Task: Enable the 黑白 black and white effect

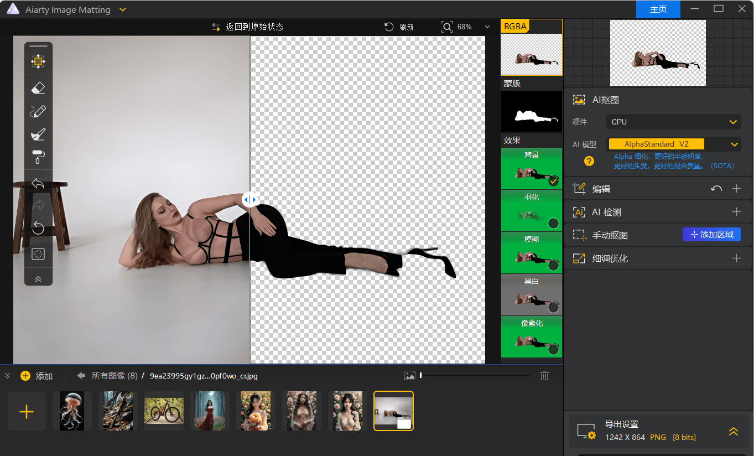Action: pos(553,307)
